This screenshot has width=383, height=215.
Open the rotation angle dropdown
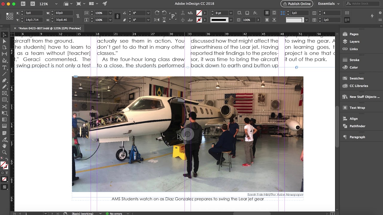pos(148,13)
